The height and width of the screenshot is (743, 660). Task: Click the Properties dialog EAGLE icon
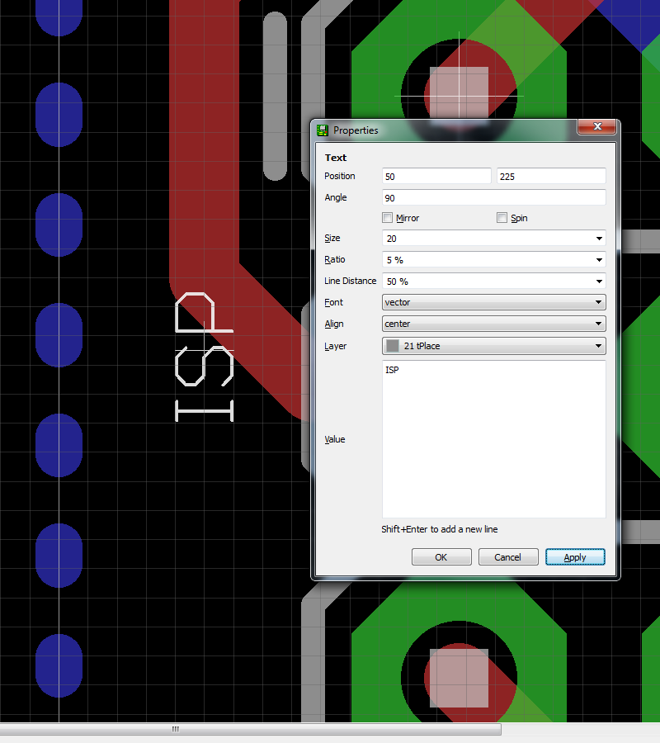pyautogui.click(x=323, y=130)
